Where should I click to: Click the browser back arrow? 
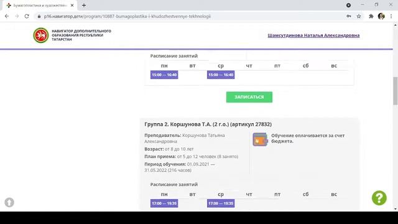click(7, 16)
